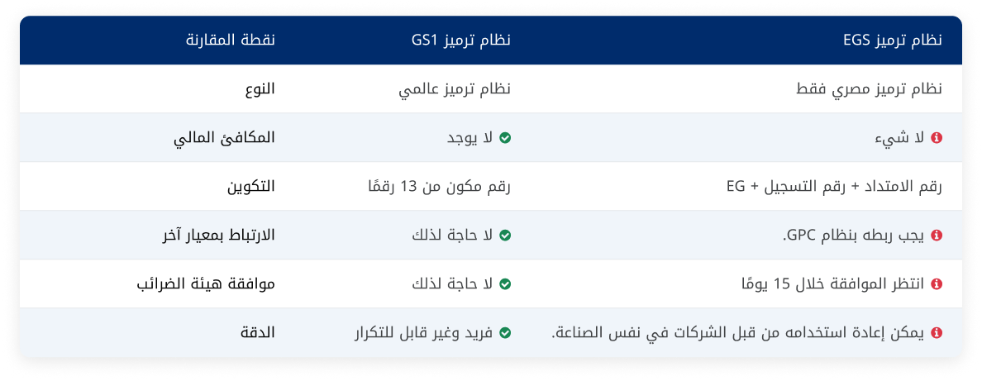
Task: Select the نظام ترميز GS1 column header
Action: click(x=461, y=40)
